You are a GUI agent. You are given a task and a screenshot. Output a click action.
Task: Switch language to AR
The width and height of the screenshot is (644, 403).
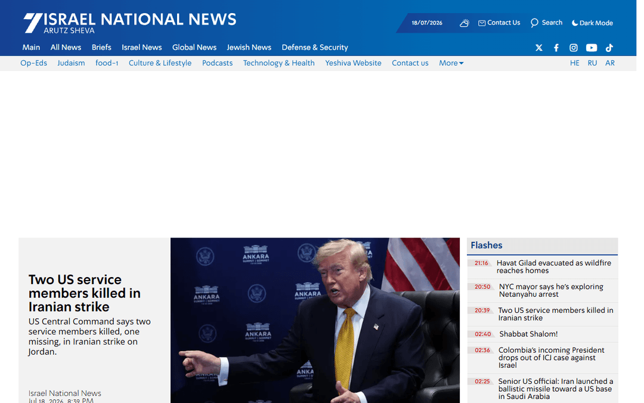pos(610,63)
